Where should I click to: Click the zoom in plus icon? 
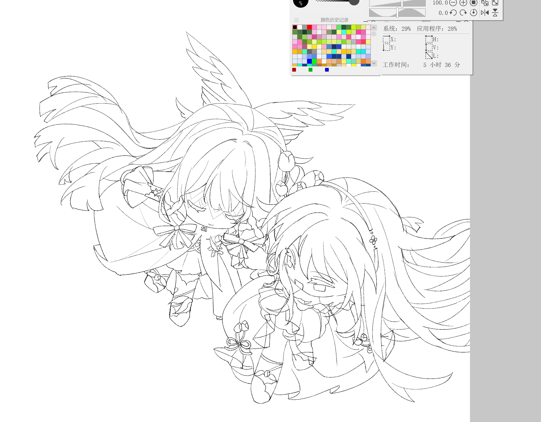pyautogui.click(x=463, y=3)
